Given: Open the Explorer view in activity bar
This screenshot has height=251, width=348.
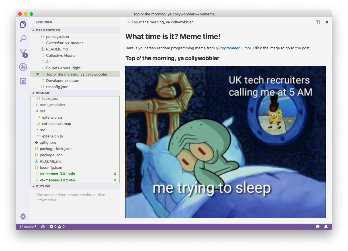Looking at the screenshot, I should (23, 25).
